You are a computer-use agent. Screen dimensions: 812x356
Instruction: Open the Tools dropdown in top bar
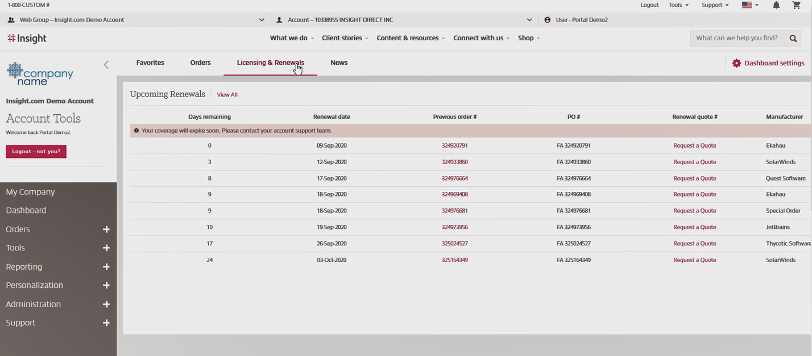678,5
